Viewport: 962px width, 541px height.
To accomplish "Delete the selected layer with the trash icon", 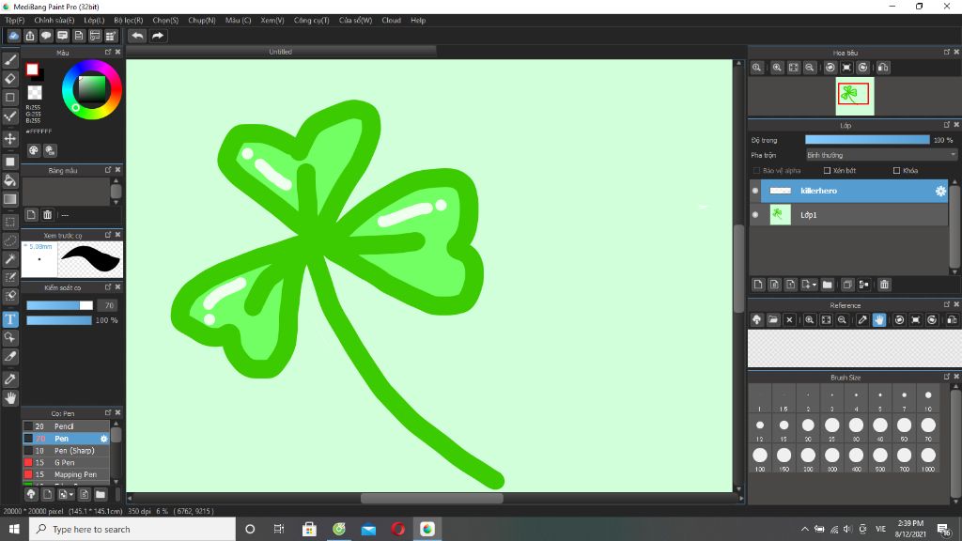I will point(884,285).
